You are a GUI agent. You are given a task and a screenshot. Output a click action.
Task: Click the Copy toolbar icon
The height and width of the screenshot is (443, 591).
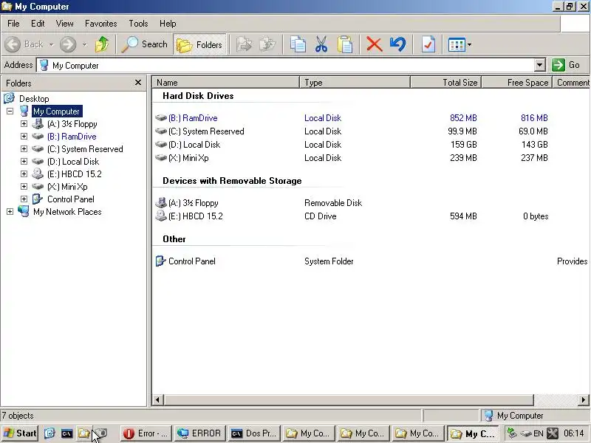pos(298,44)
